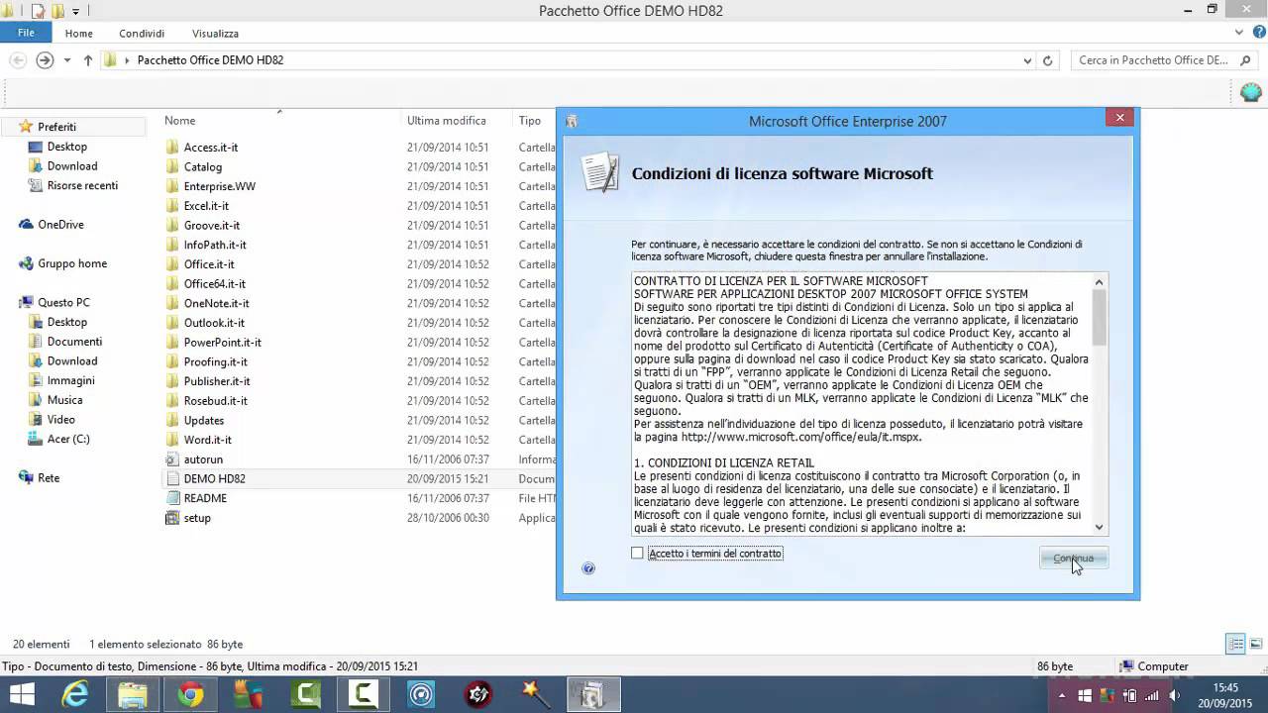The height and width of the screenshot is (713, 1268).
Task: Sort files by the Ultima modifica column
Action: pos(446,121)
